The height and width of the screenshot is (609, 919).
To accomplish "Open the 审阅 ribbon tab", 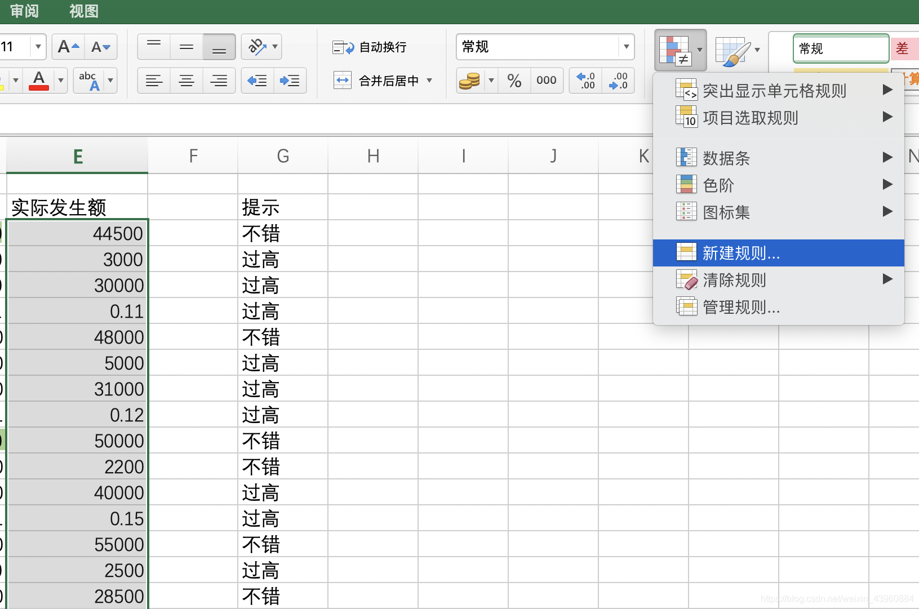I will [24, 11].
